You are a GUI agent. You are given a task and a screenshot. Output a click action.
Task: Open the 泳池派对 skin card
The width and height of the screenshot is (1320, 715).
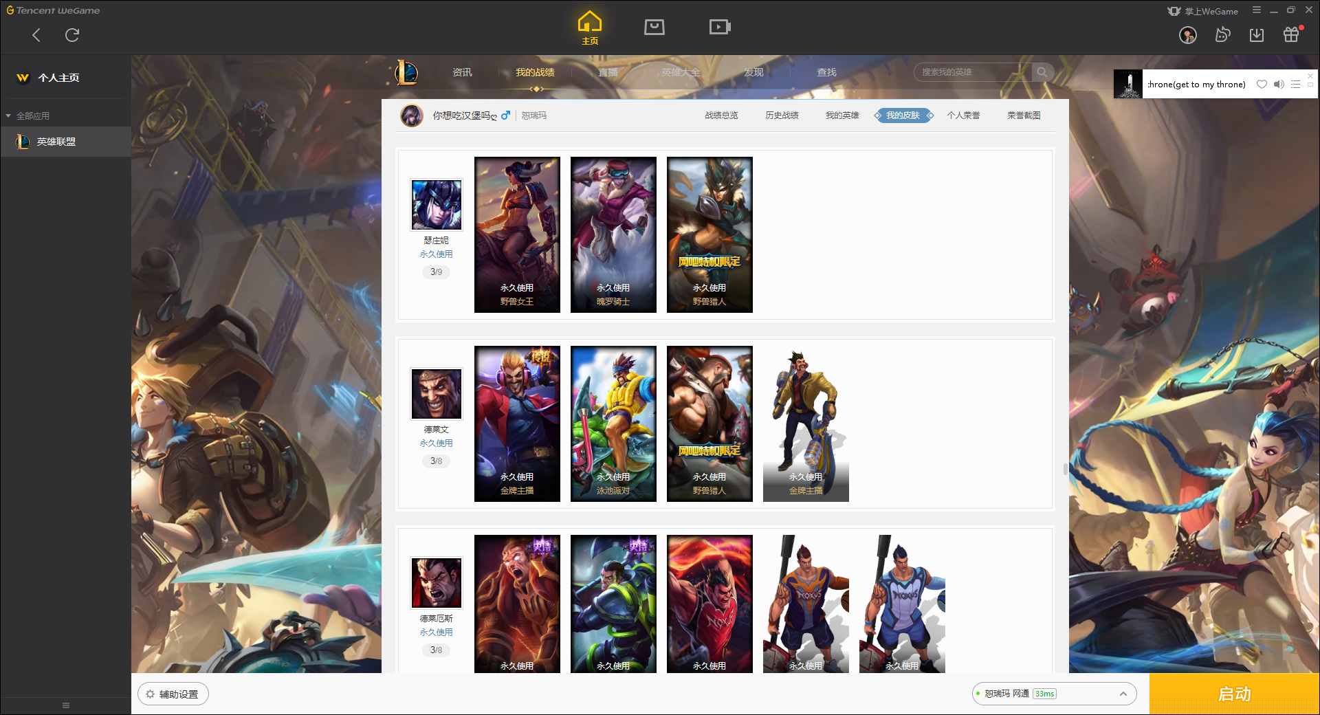613,423
